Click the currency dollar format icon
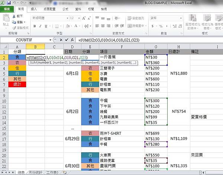The height and width of the screenshot is (175, 223). pos(152,26)
